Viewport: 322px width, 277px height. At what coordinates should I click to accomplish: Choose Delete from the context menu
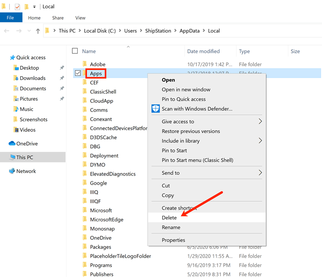pos(207,218)
